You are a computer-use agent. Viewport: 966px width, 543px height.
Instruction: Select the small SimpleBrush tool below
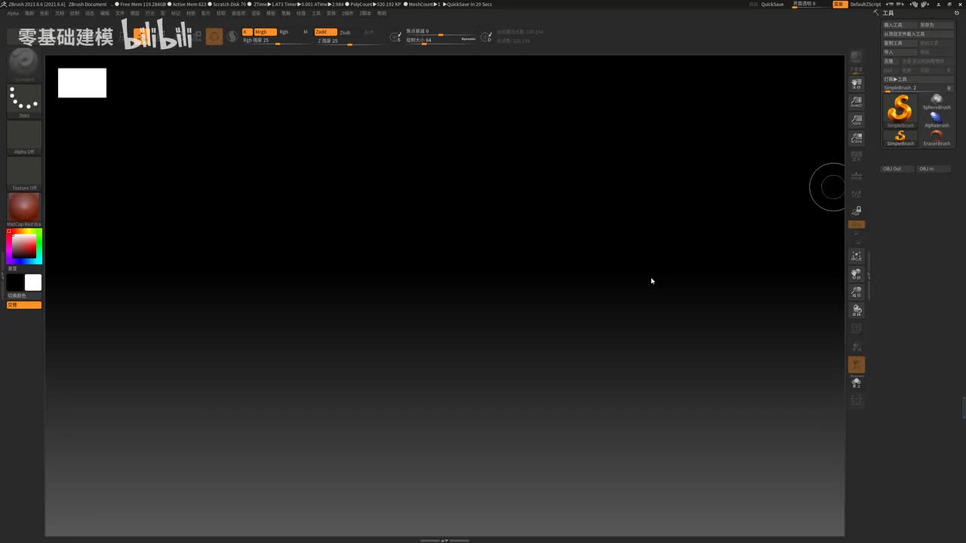pyautogui.click(x=900, y=138)
